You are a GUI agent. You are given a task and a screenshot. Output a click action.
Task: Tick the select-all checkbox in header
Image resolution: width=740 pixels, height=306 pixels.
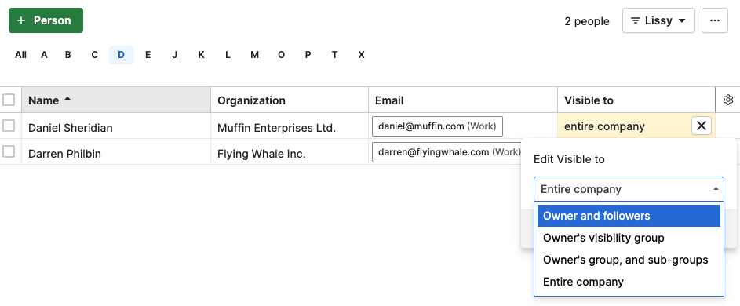click(x=9, y=100)
